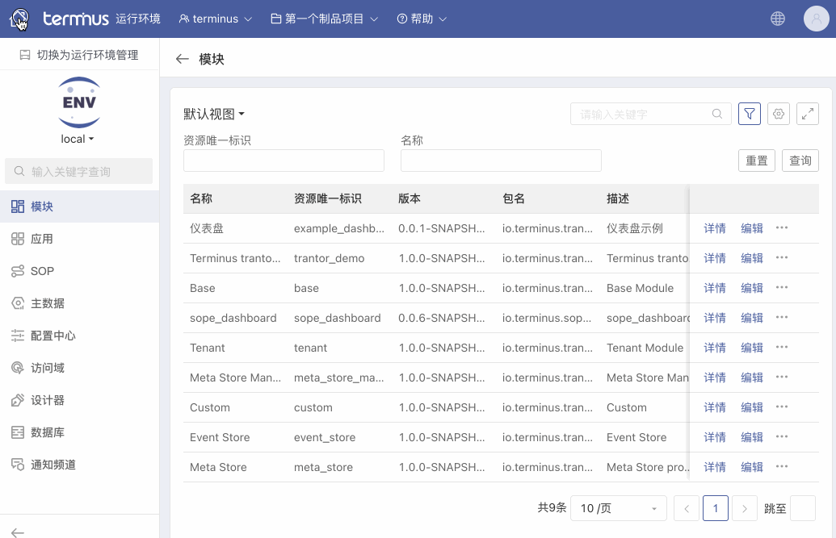The image size is (836, 538).
Task: Go to next page arrow
Action: tap(744, 508)
